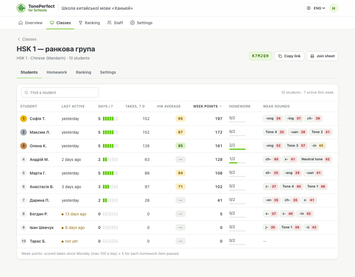
Task: Click the K7M2QH class code badge
Action: (x=260, y=56)
